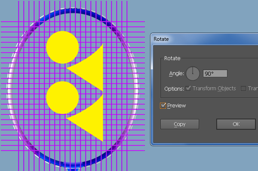Viewport: 258px width, 171px height.
Task: Toggle the Preview checkbox
Action: pos(163,106)
